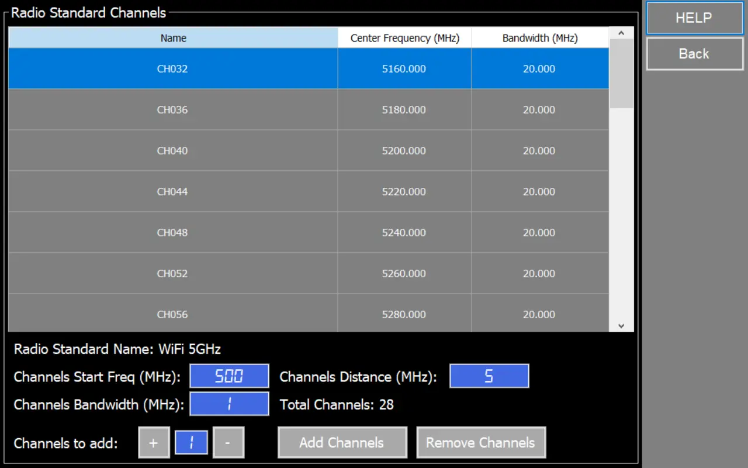
Task: Increase channels to add with plus button
Action: 154,443
